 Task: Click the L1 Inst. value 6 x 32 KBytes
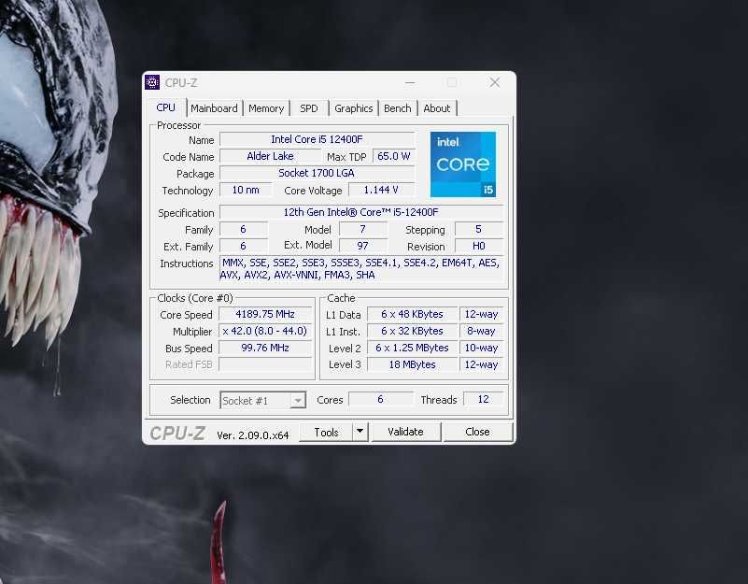412,331
